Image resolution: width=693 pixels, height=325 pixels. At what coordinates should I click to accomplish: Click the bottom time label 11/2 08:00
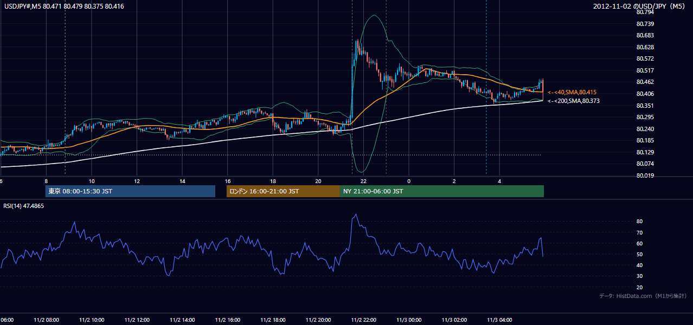coord(46,320)
